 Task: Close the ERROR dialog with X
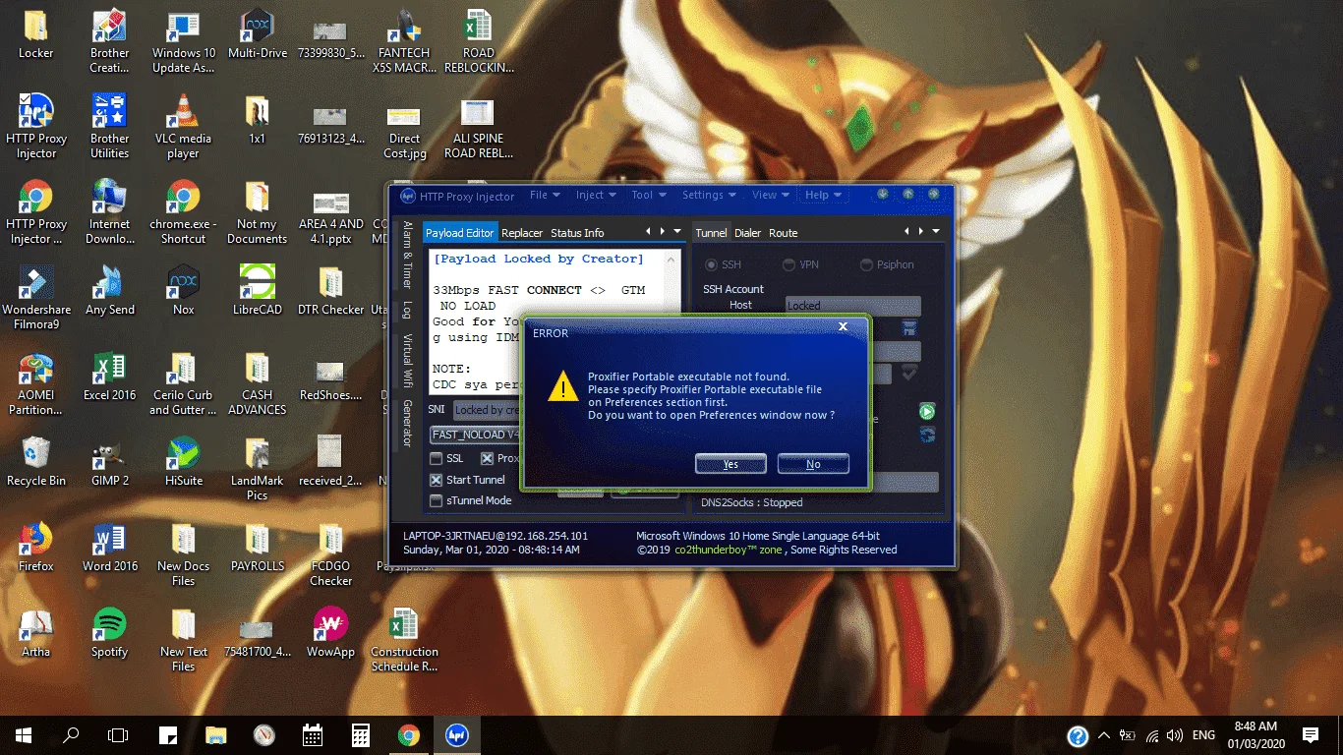[x=843, y=326]
